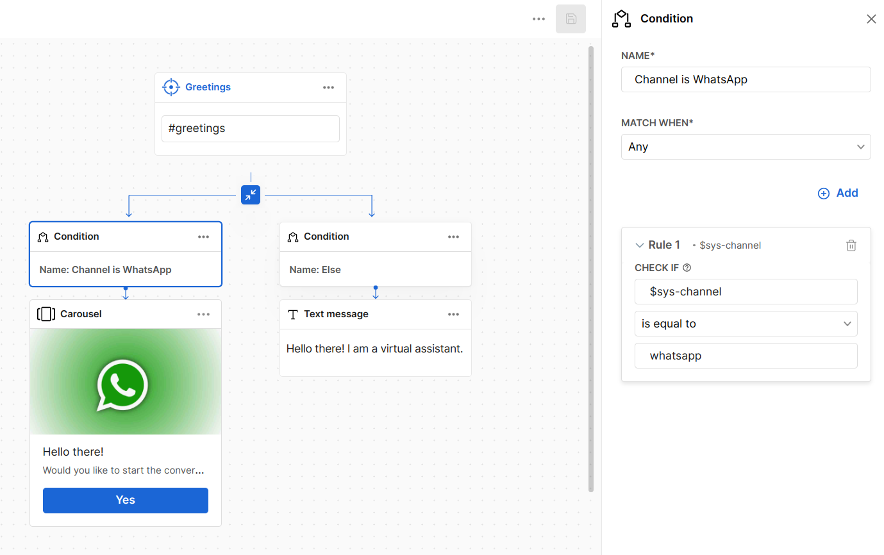Click the condition NAME input field
This screenshot has height=555, width=884.
coord(746,79)
